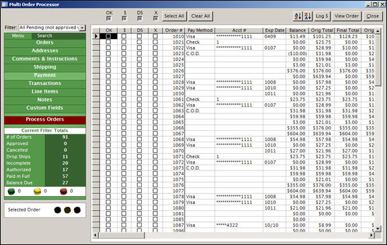Click the horizontal scrollbar thumb

point(122,236)
